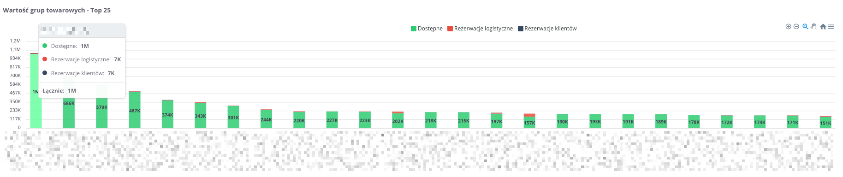Toggle Rezerwacje logistyczne series in legend

click(480, 29)
